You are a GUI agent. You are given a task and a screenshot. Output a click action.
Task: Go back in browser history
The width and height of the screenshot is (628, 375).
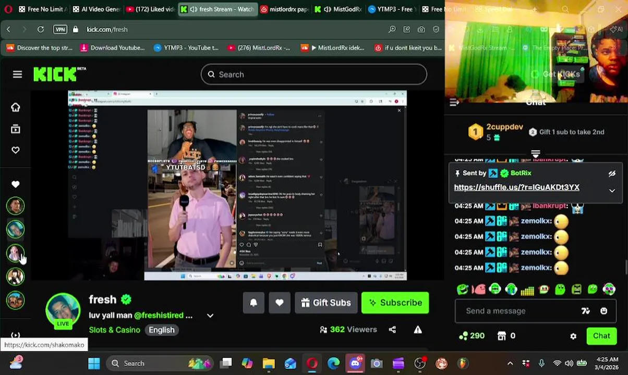[8, 29]
